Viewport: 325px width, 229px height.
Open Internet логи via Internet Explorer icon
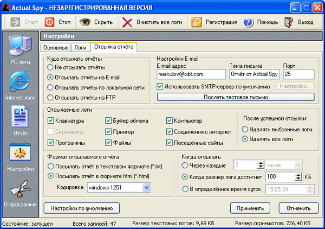[20, 81]
